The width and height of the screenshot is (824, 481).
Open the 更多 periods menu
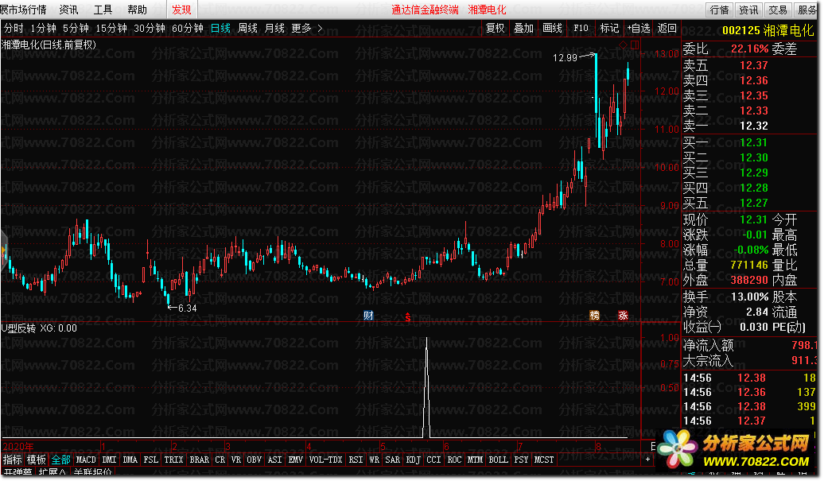301,29
